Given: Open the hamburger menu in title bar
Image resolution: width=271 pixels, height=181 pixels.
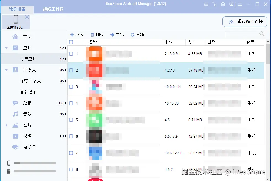Looking at the screenshot, I should [240, 4].
